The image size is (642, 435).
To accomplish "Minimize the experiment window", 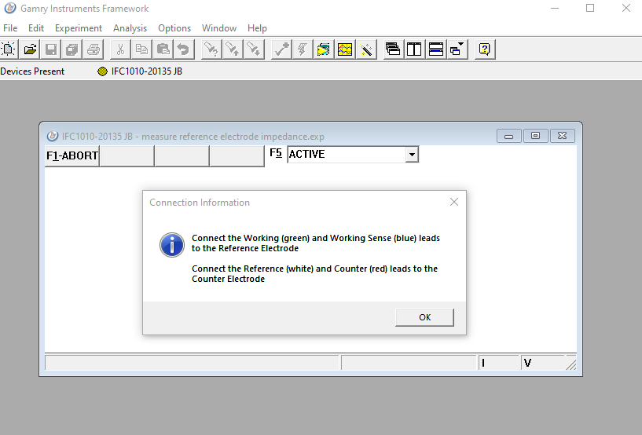I will click(509, 136).
